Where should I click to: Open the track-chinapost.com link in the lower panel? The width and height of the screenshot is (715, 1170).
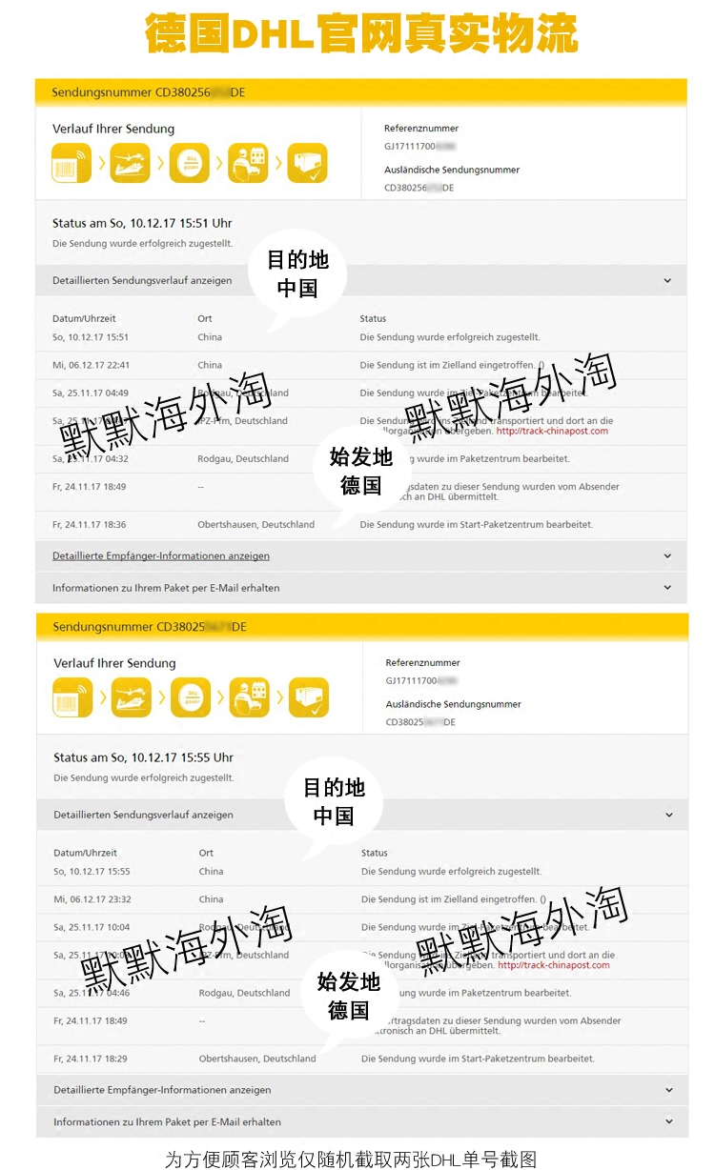click(x=554, y=965)
